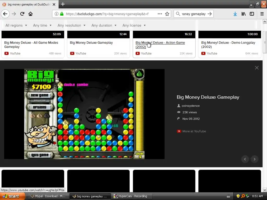Close the big money gameplay tab
The image size is (267, 200).
pyautogui.click(x=54, y=4)
